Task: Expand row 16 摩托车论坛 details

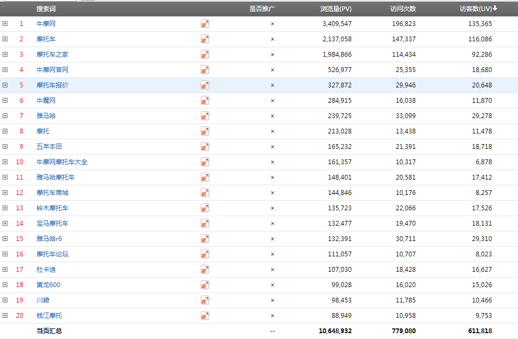Action: [x=5, y=254]
